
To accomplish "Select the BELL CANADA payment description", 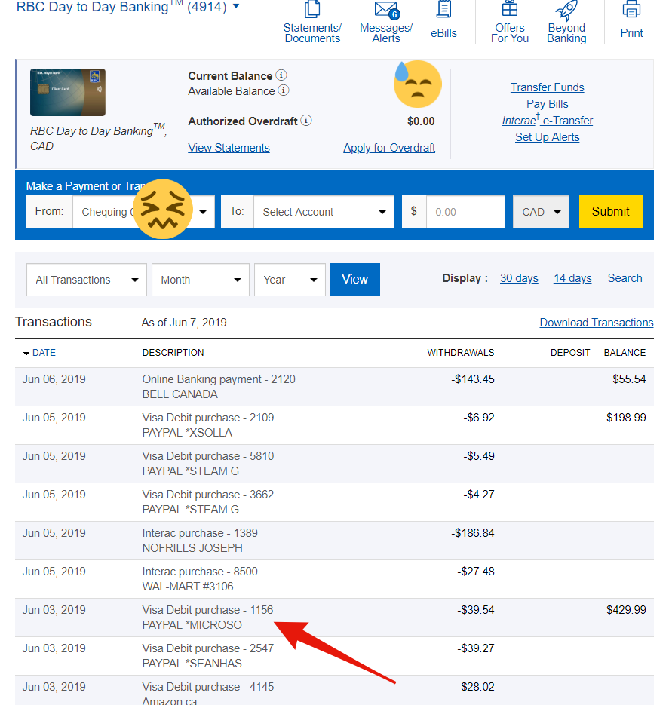I will click(180, 394).
